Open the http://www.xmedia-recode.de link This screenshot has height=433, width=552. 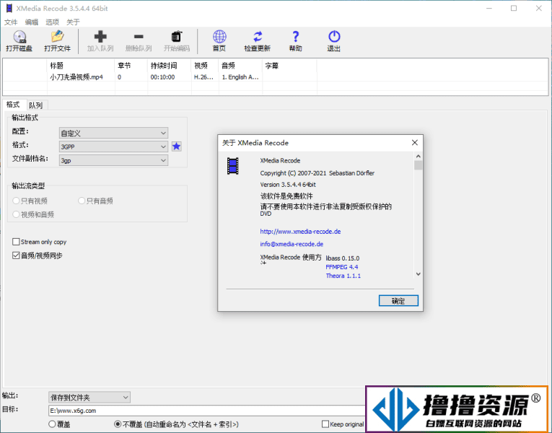pos(300,231)
